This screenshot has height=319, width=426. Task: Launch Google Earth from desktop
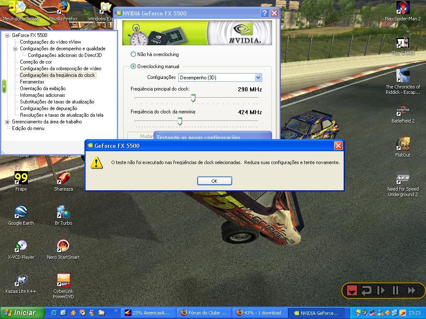point(21,216)
